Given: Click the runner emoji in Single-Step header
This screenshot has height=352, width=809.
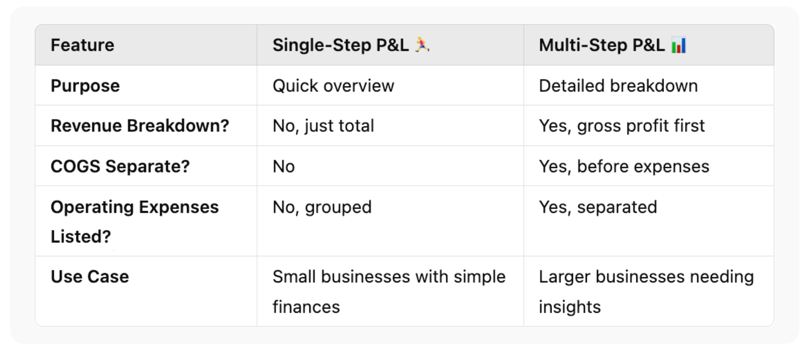Looking at the screenshot, I should (422, 45).
